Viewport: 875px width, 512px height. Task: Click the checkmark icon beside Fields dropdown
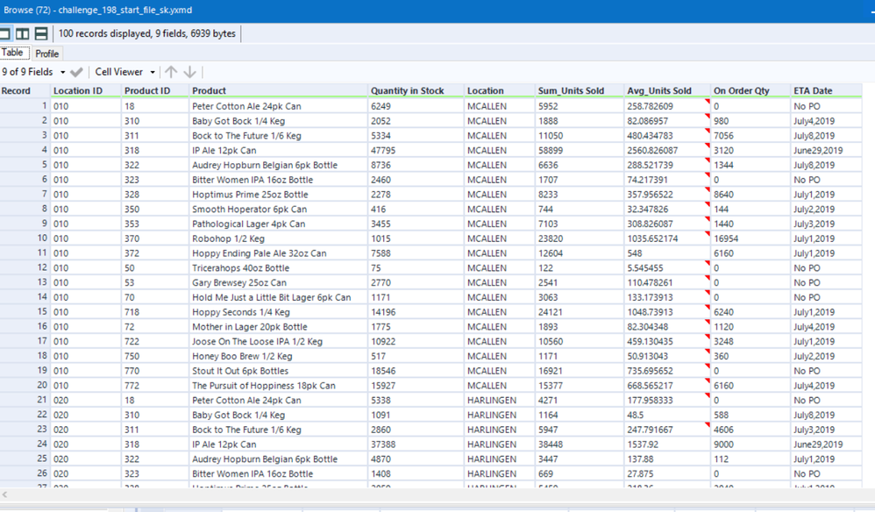click(77, 72)
